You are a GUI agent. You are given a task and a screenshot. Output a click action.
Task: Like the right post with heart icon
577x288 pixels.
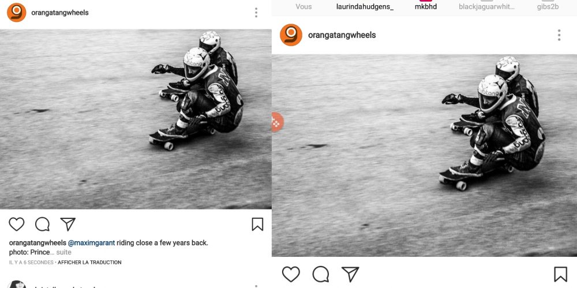291,274
